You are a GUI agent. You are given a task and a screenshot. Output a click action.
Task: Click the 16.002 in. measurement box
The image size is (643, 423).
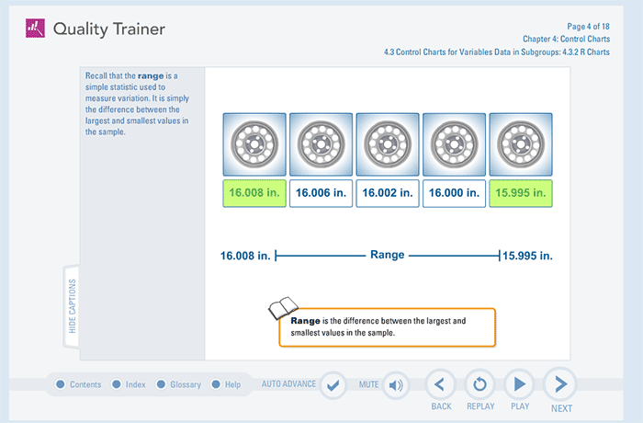click(387, 193)
